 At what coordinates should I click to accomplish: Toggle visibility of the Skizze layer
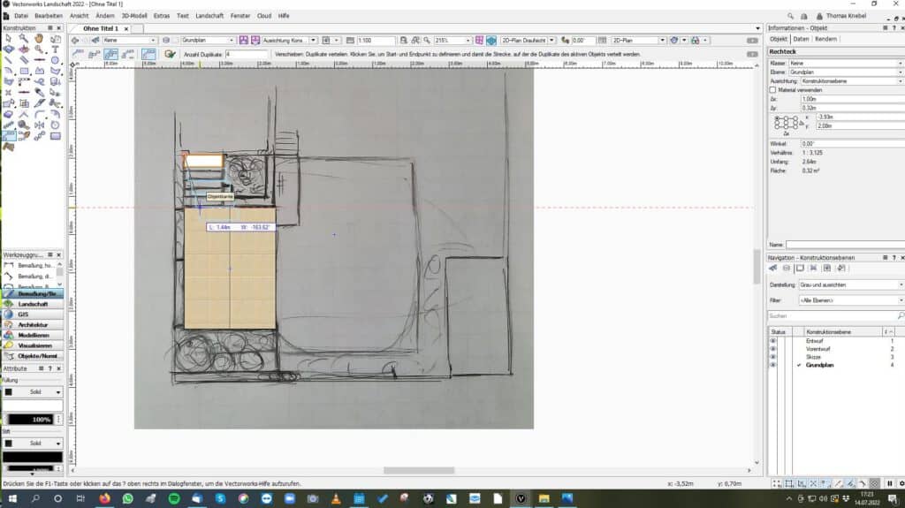click(x=773, y=356)
